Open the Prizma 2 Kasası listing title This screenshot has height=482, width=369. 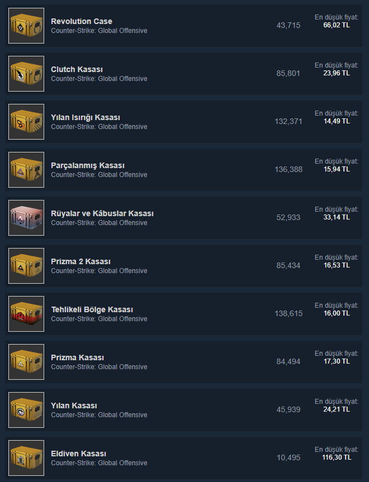coord(81,261)
